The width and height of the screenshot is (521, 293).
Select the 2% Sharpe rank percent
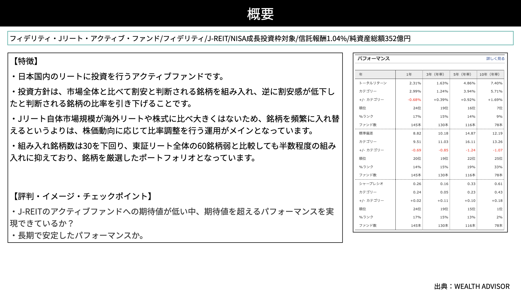[500, 217]
